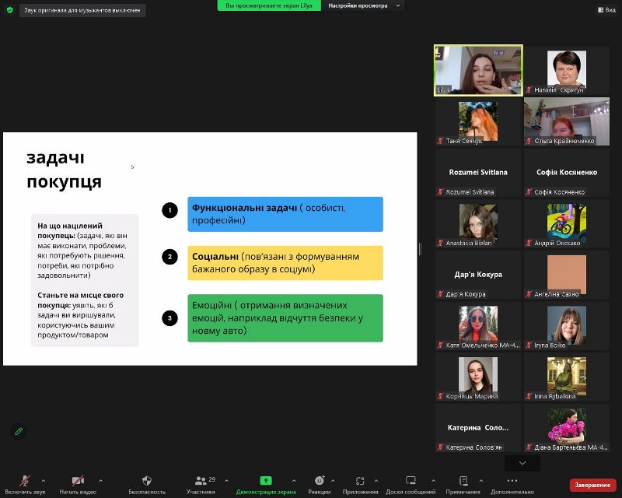Open the Apps (Приложения) icon

(x=360, y=481)
